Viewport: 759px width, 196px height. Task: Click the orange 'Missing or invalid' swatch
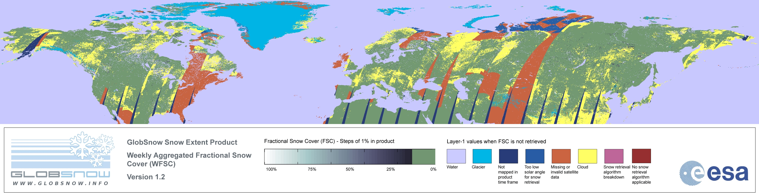pos(561,156)
